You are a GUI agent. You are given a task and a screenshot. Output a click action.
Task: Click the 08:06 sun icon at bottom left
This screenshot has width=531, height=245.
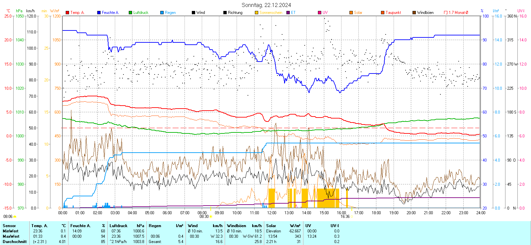pos(15,217)
